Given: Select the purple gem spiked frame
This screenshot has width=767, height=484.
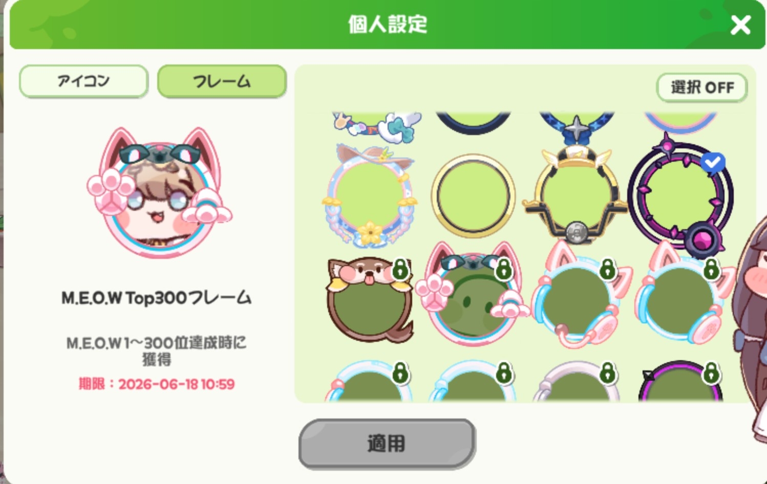Looking at the screenshot, I should [680, 195].
